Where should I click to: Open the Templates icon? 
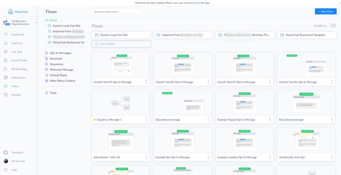pos(6,153)
